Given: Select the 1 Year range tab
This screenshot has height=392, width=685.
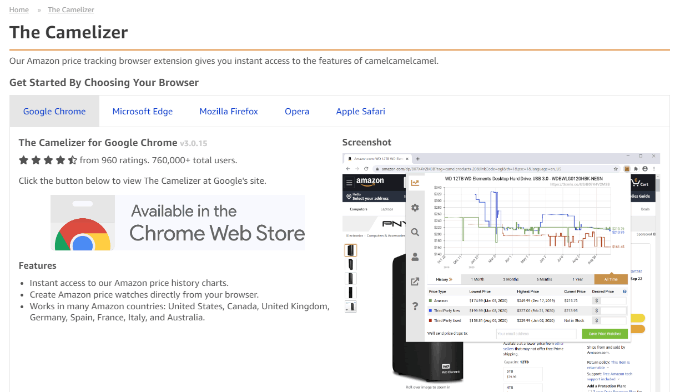Looking at the screenshot, I should (x=577, y=279).
